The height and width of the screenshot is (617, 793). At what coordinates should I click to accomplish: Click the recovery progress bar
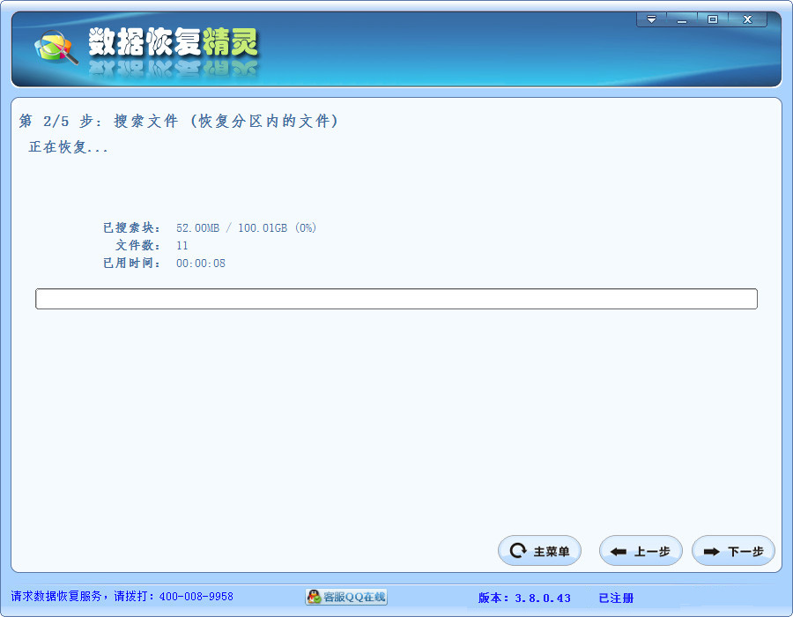396,298
